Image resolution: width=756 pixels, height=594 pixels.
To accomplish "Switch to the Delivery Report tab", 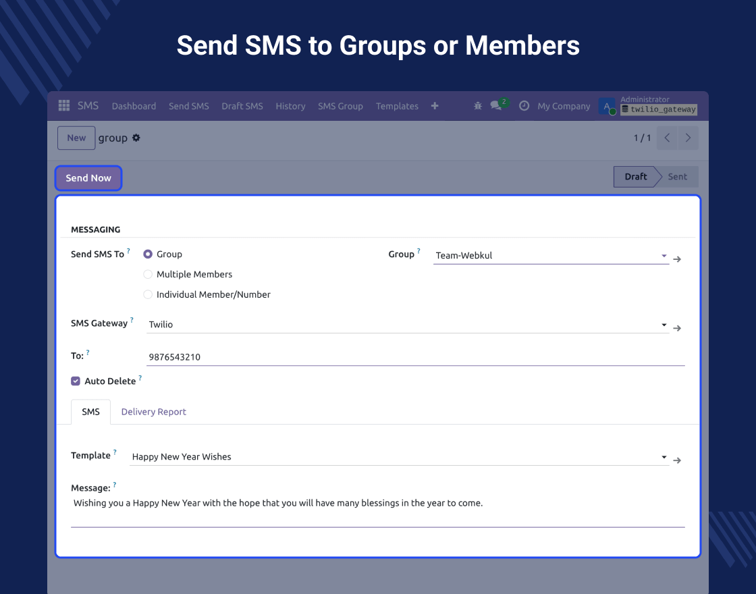I will pyautogui.click(x=153, y=412).
